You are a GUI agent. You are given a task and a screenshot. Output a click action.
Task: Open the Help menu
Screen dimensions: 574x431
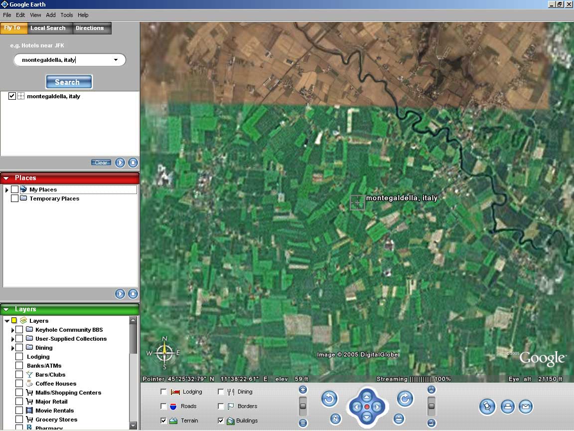pos(83,15)
